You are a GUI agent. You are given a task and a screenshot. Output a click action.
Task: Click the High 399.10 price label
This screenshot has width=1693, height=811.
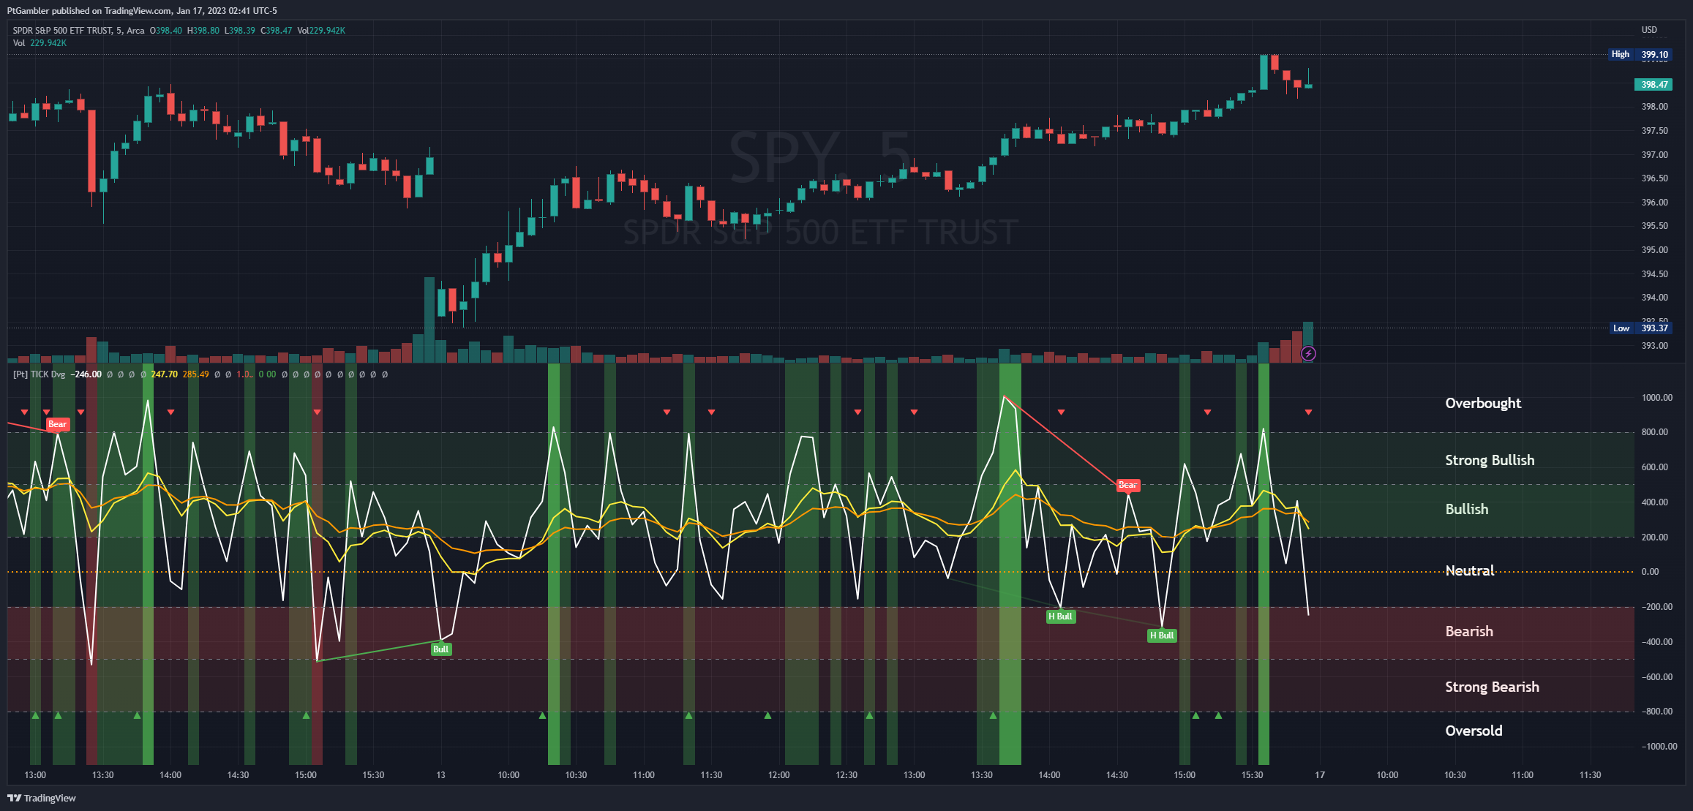click(x=1640, y=54)
